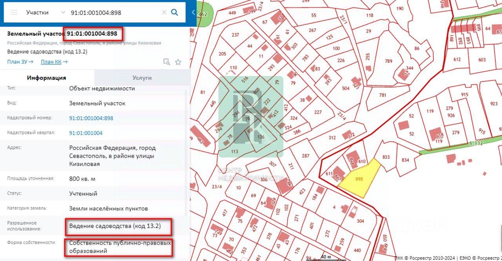Select the highlighted yellow parcel 898 on map
502x261 pixels.
359,179
